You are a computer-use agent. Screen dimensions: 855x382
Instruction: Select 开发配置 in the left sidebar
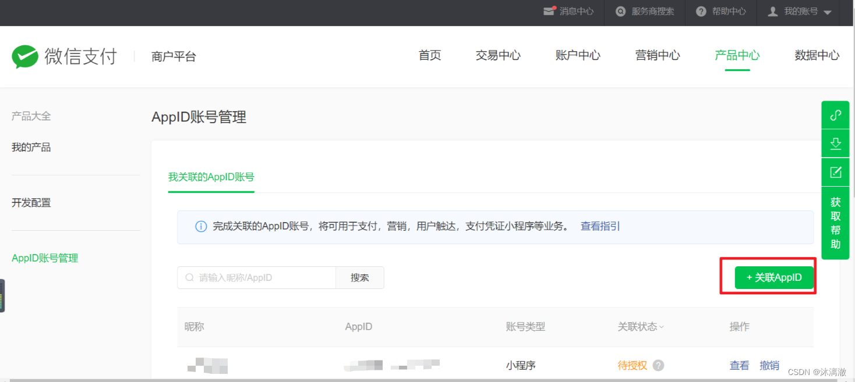[x=31, y=203]
